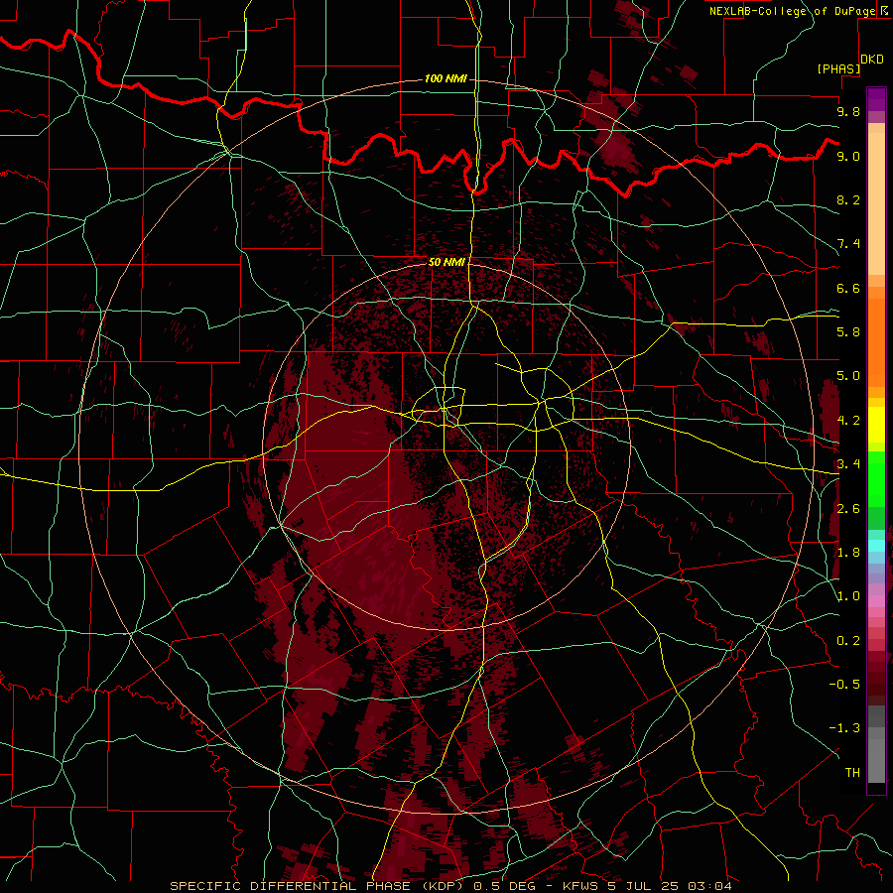Pick the cyan segment of the color bar
The image size is (893, 893).
(x=876, y=545)
